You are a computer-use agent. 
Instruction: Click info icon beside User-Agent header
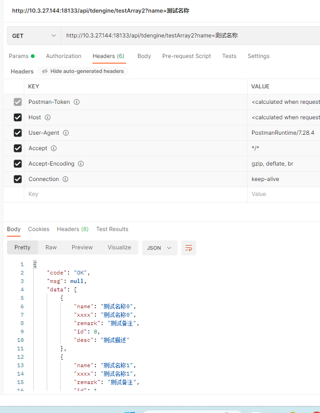point(66,133)
